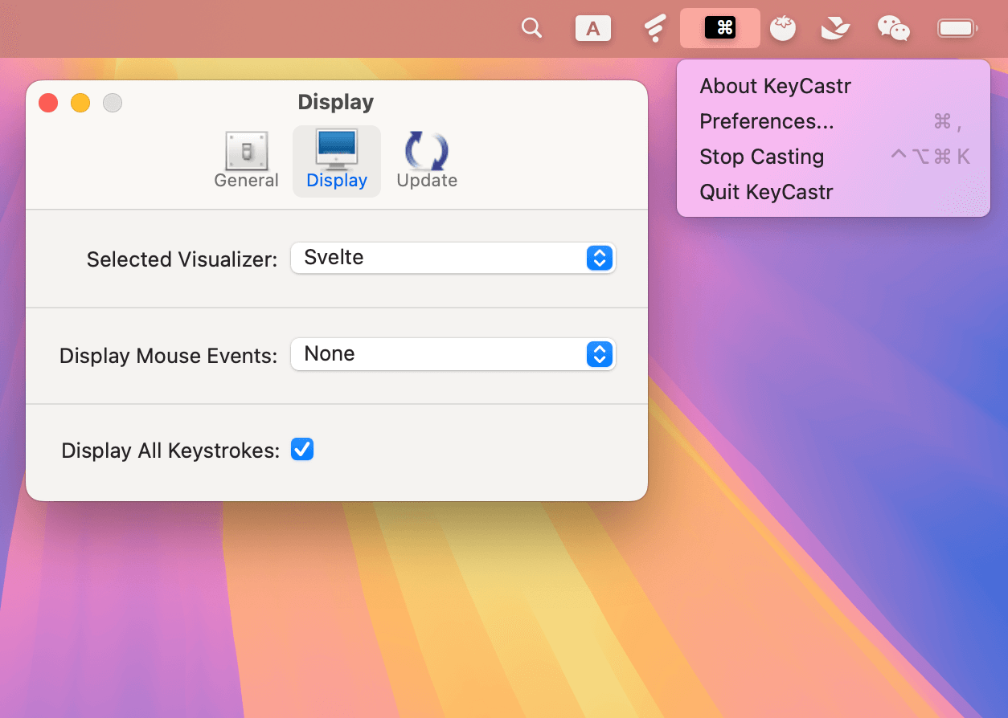Screen dimensions: 1008x718
Task: Switch to the General preferences tab
Action: pyautogui.click(x=246, y=161)
